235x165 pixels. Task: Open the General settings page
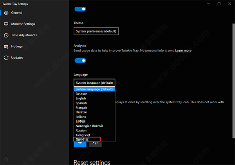click(34, 13)
